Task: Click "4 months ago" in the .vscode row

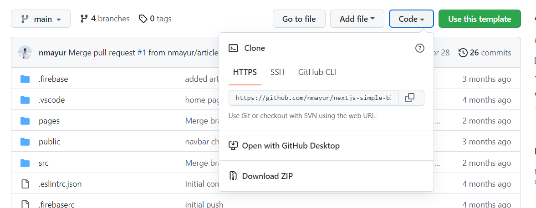Action: [x=486, y=100]
